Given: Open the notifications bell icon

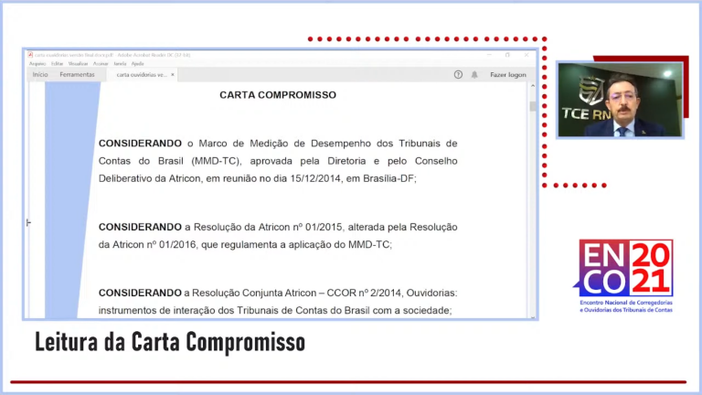Looking at the screenshot, I should [474, 75].
